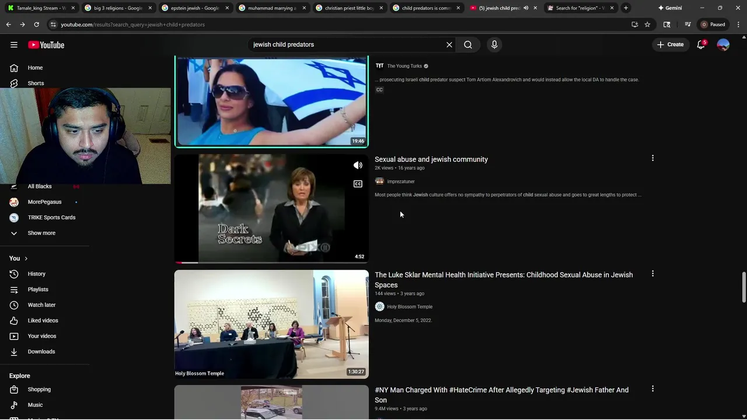Open options for NY Man Charged video
747x420 pixels.
[x=652, y=388]
